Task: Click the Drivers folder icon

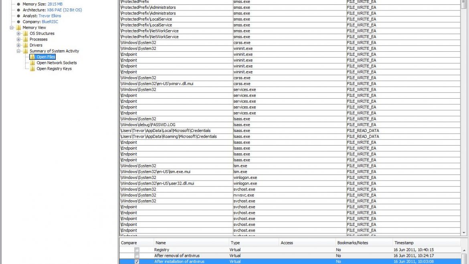Action: (25, 45)
